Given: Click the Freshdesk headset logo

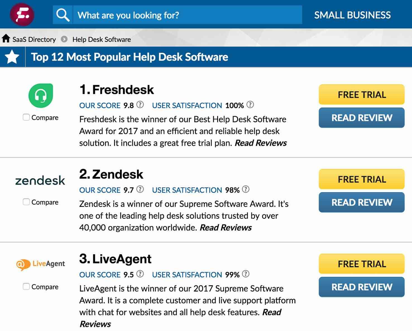Looking at the screenshot, I should 41,95.
